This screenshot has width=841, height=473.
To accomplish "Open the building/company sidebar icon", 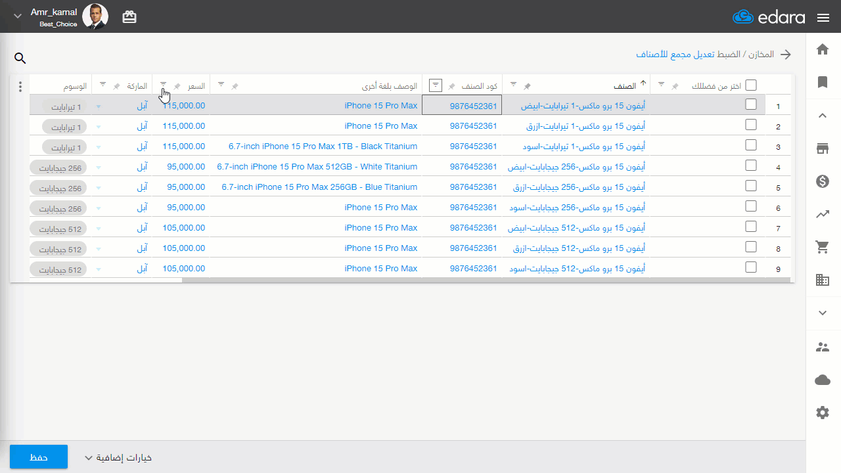I will coord(822,280).
